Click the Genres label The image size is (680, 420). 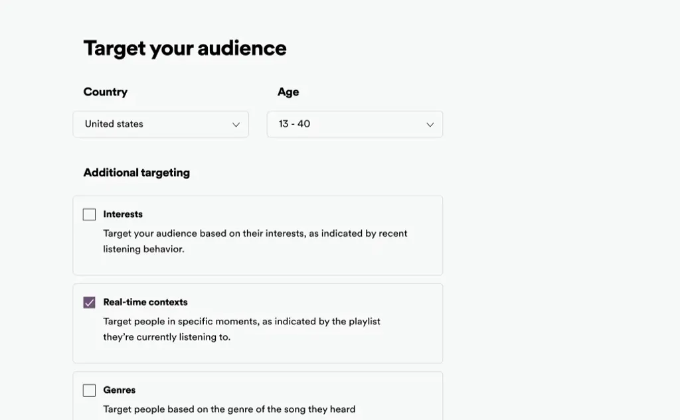(120, 390)
